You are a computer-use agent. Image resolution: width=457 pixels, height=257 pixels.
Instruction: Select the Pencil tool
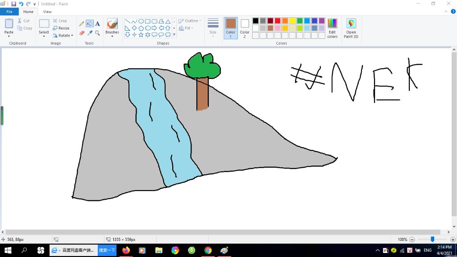[x=82, y=24]
